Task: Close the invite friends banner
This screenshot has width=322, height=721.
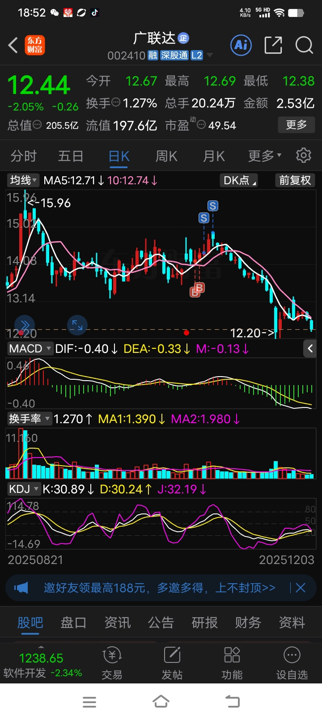Action: 301,587
